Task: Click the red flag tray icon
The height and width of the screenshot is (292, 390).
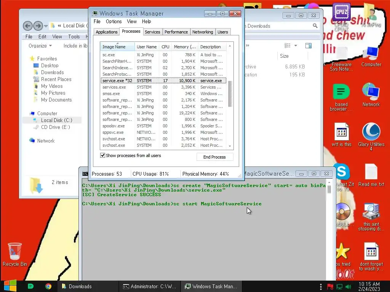Action: [x=330, y=287]
